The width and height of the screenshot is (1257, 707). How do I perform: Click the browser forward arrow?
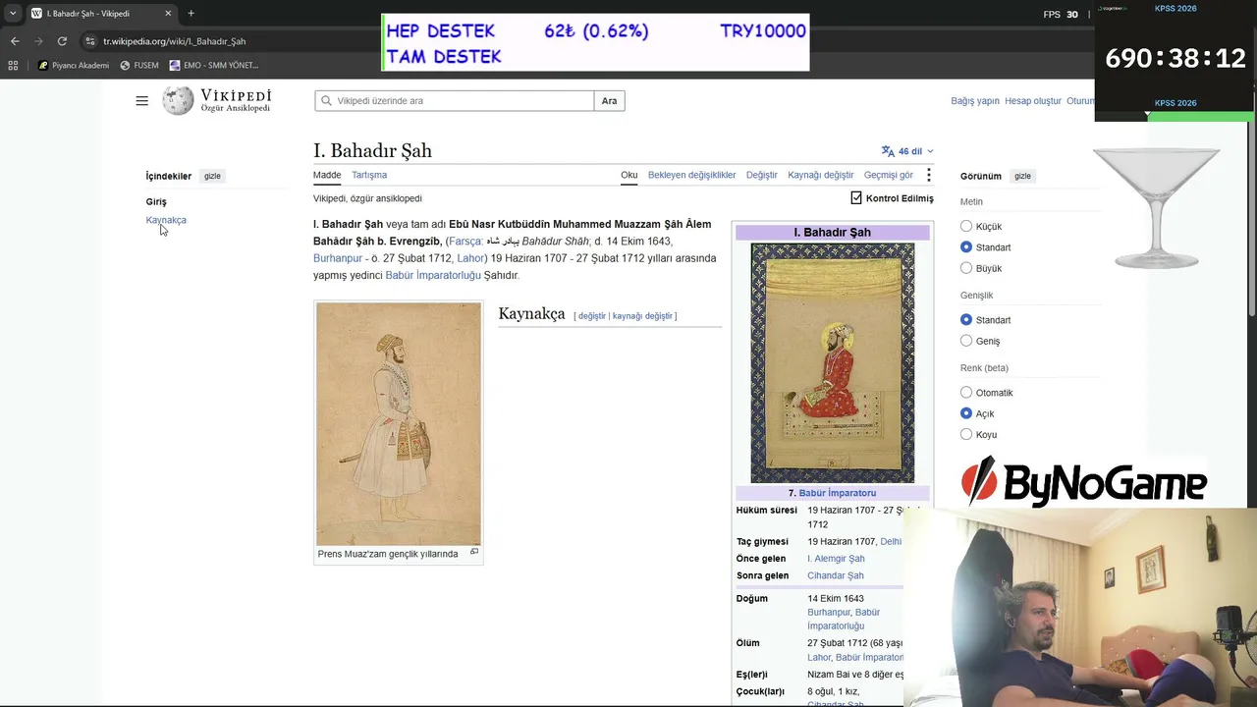click(x=38, y=41)
